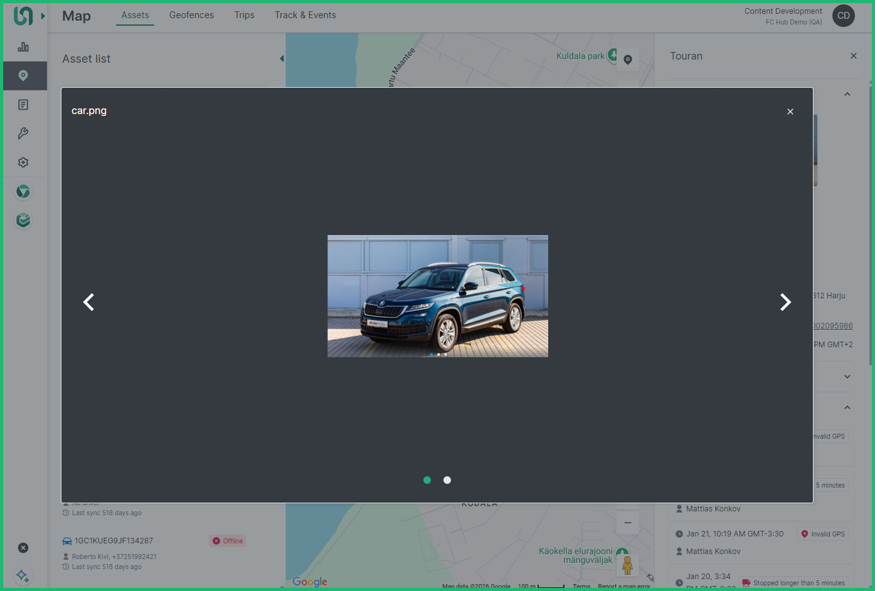Select the first green carousel dot
The width and height of the screenshot is (875, 591).
coord(427,480)
